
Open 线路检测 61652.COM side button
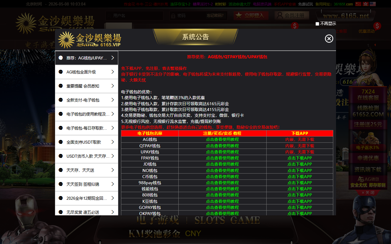pos(368,111)
